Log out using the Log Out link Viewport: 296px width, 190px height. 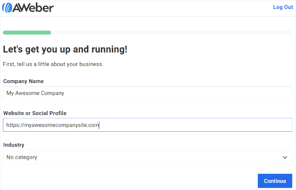[x=283, y=7]
